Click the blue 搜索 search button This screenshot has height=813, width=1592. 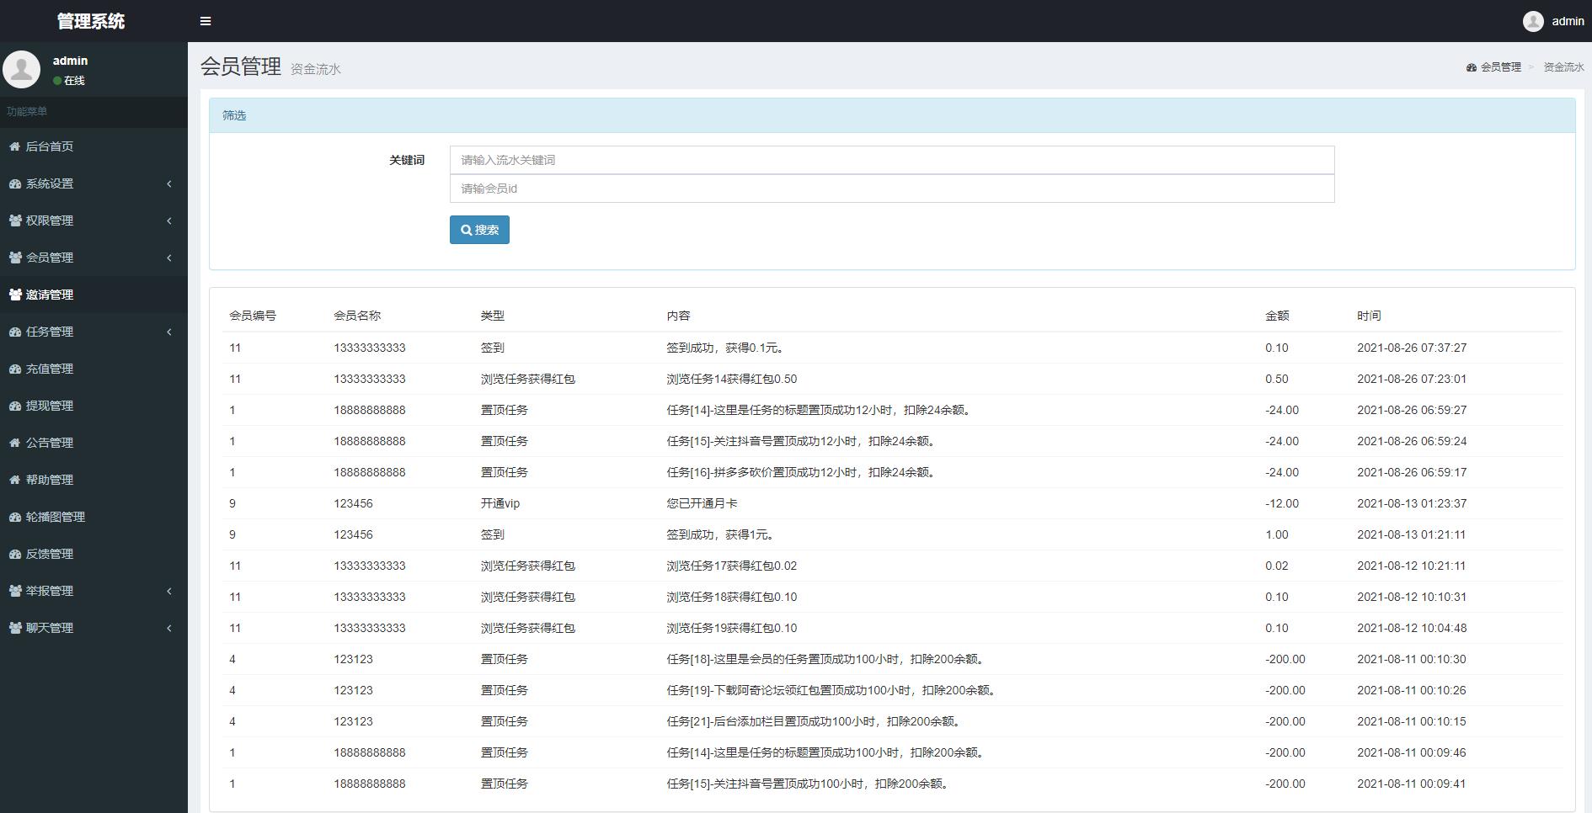(479, 230)
